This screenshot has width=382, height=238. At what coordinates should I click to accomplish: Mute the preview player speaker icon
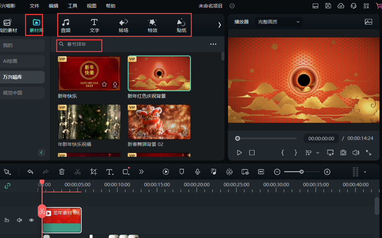[x=356, y=153]
